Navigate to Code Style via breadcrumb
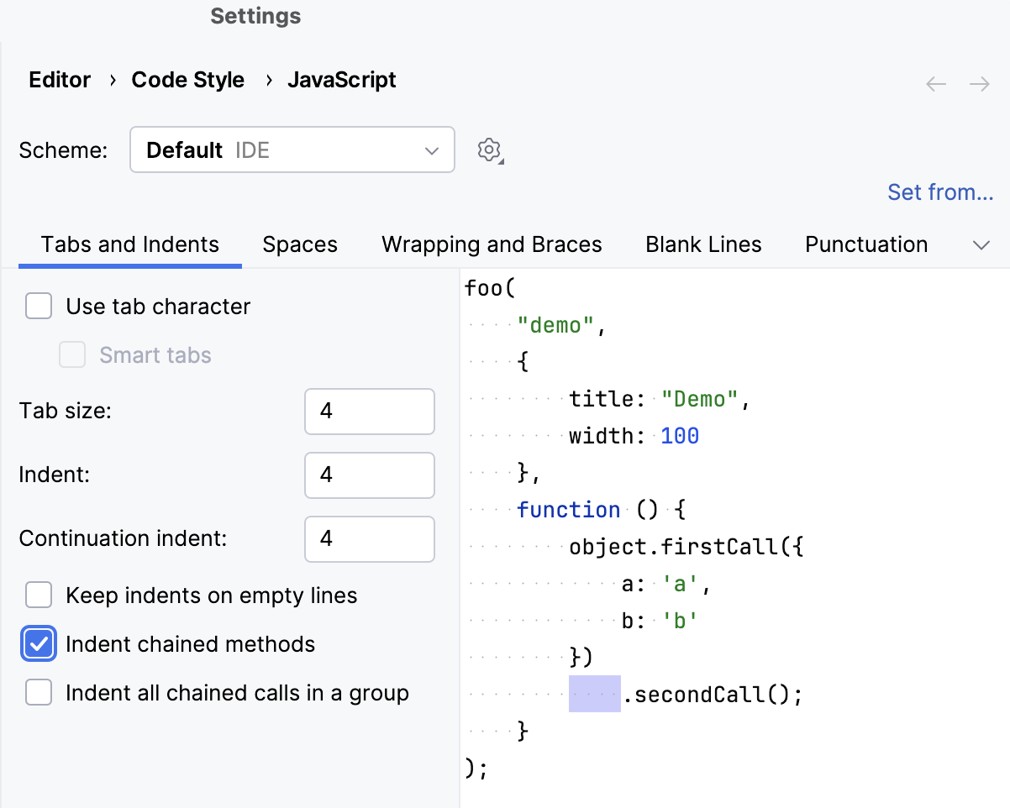The width and height of the screenshot is (1010, 808). (187, 79)
